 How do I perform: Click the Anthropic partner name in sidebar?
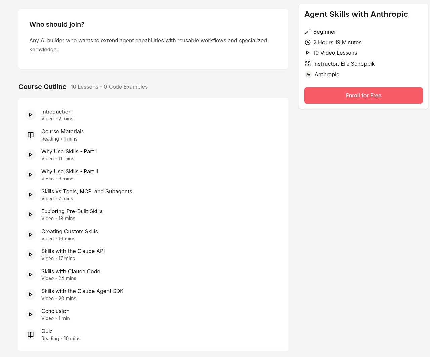[327, 74]
